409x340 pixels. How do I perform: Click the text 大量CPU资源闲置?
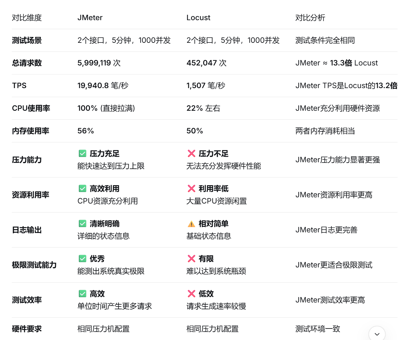pyautogui.click(x=217, y=201)
